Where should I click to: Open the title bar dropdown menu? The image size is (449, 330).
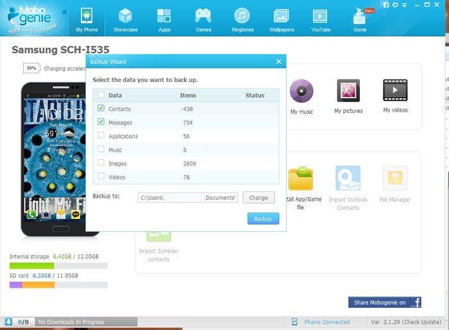[x=405, y=5]
